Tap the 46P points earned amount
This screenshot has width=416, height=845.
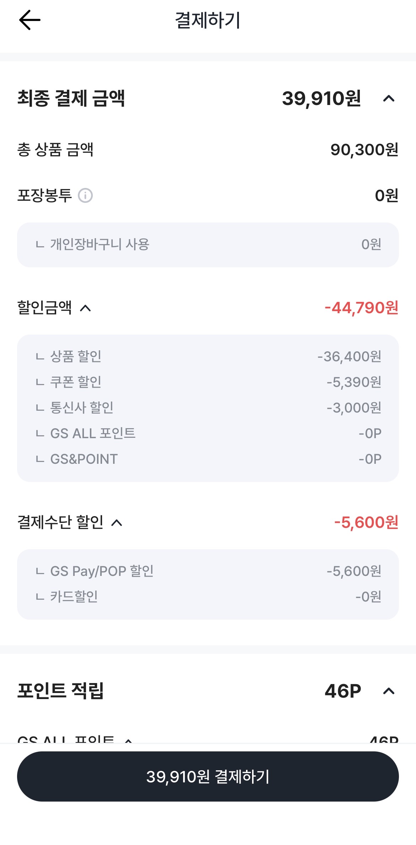pyautogui.click(x=343, y=691)
